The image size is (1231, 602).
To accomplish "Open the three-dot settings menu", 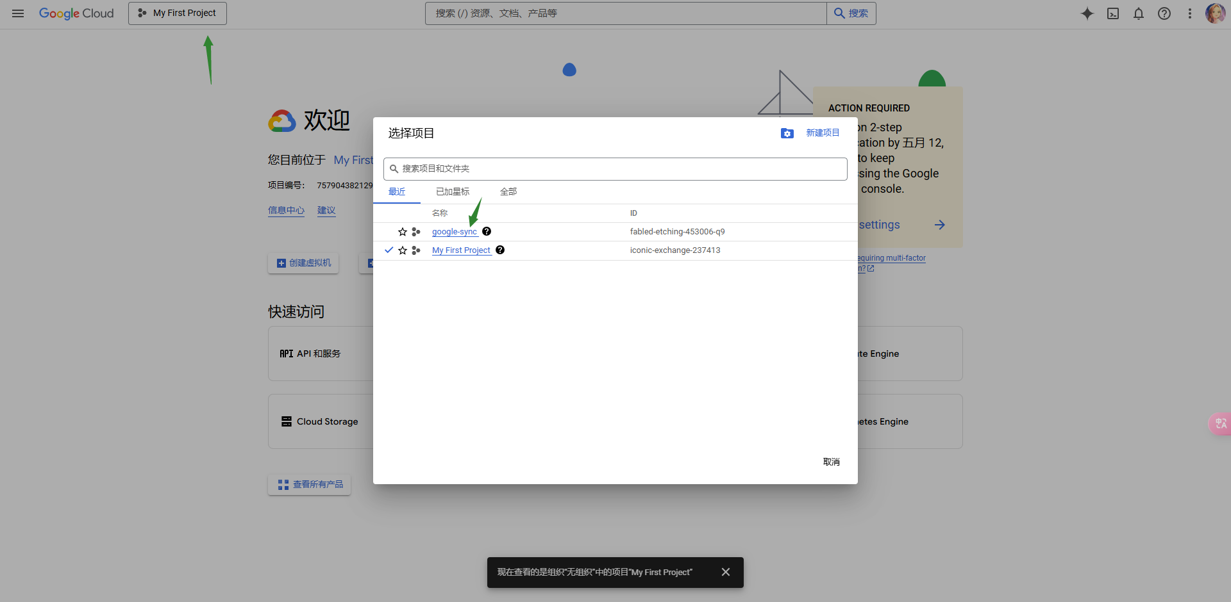I will point(1190,13).
